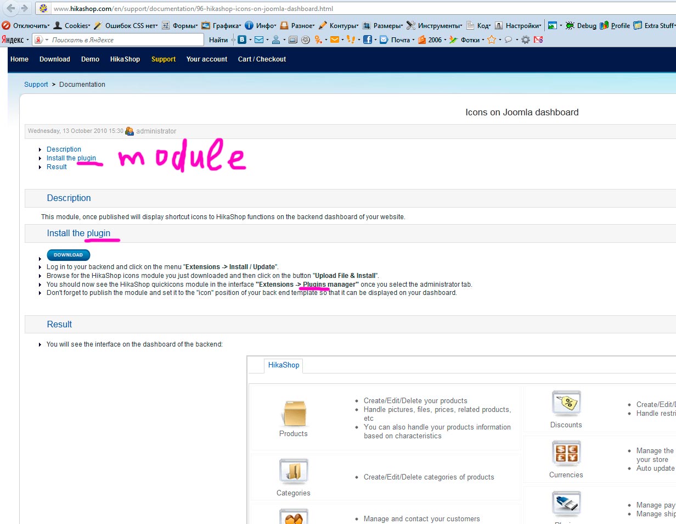Image resolution: width=676 pixels, height=524 pixels.
Task: Click the 'Result' section heading
Action: pos(59,324)
